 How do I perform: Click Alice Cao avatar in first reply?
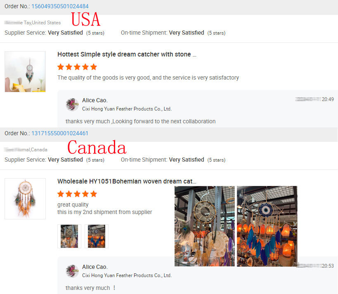coord(72,104)
